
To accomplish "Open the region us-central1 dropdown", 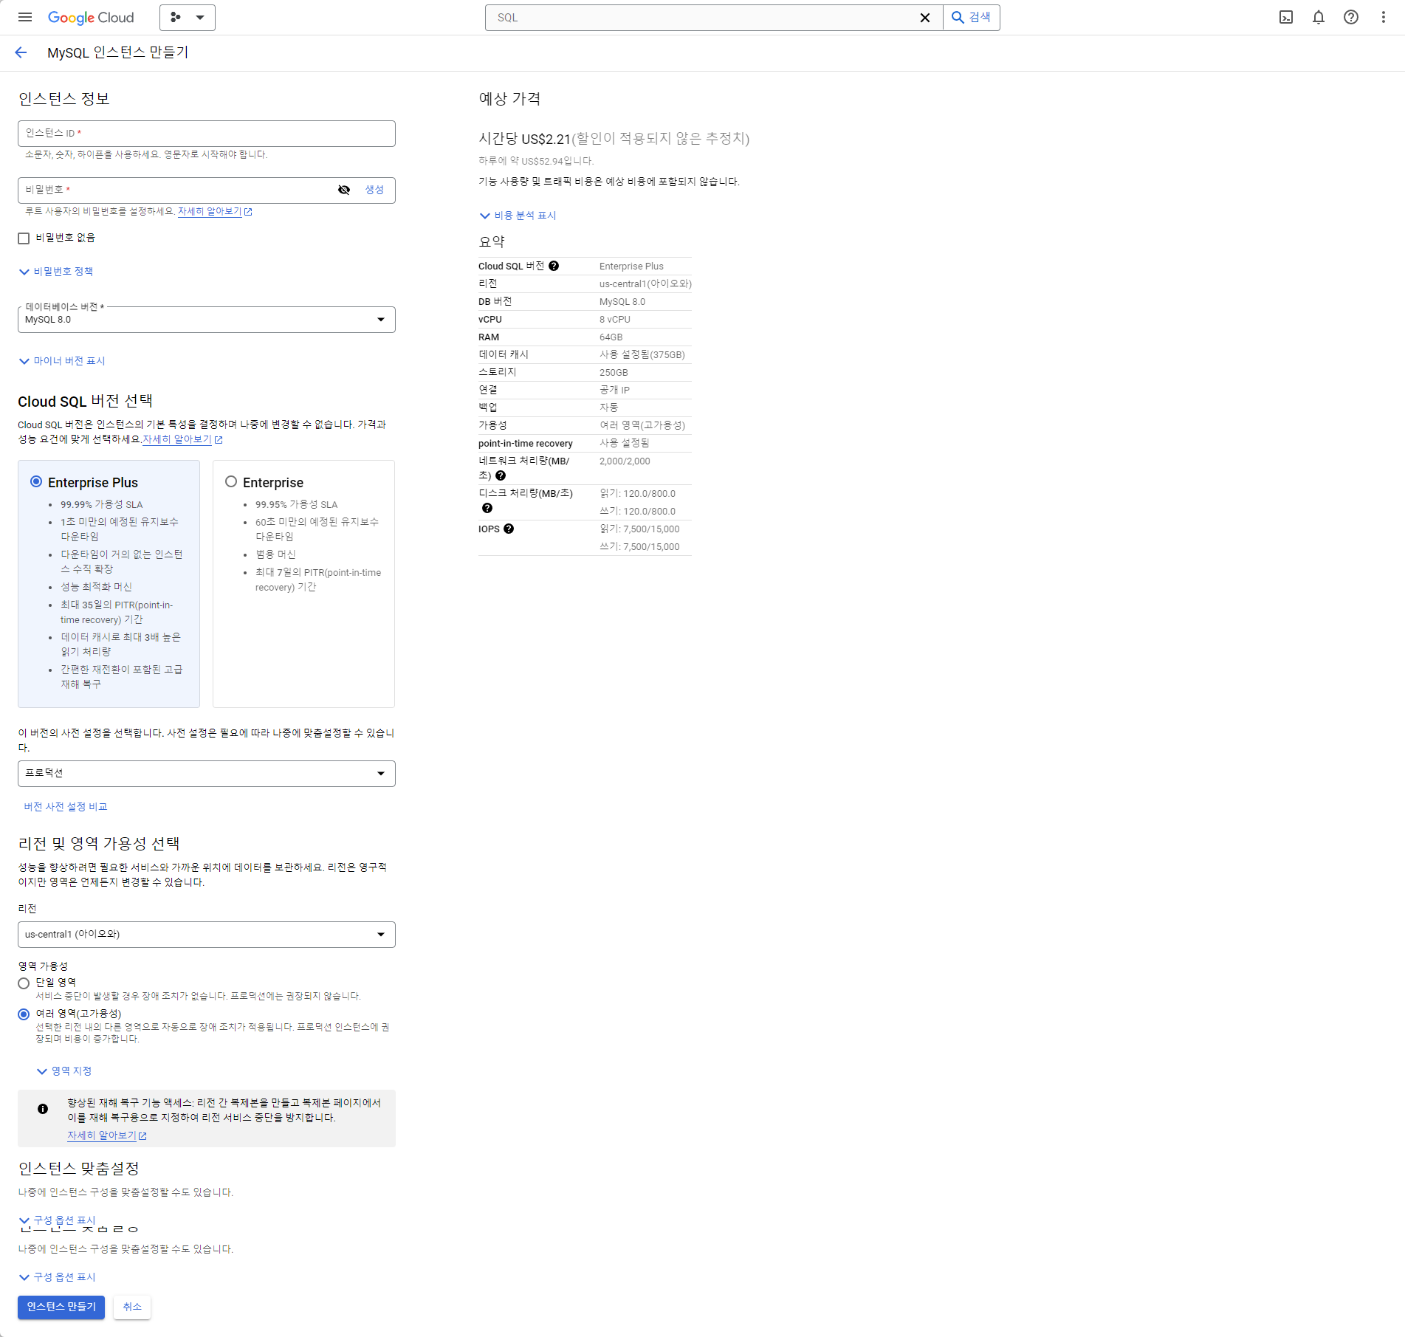I will click(x=207, y=935).
